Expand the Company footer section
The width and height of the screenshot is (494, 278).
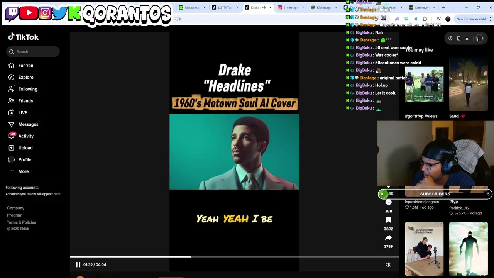[16, 208]
